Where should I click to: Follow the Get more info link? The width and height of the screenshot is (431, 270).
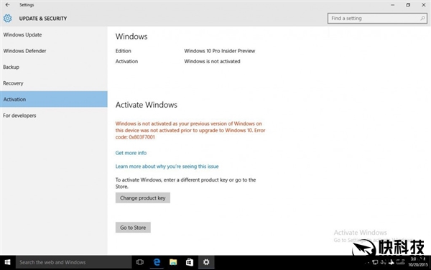tap(131, 153)
